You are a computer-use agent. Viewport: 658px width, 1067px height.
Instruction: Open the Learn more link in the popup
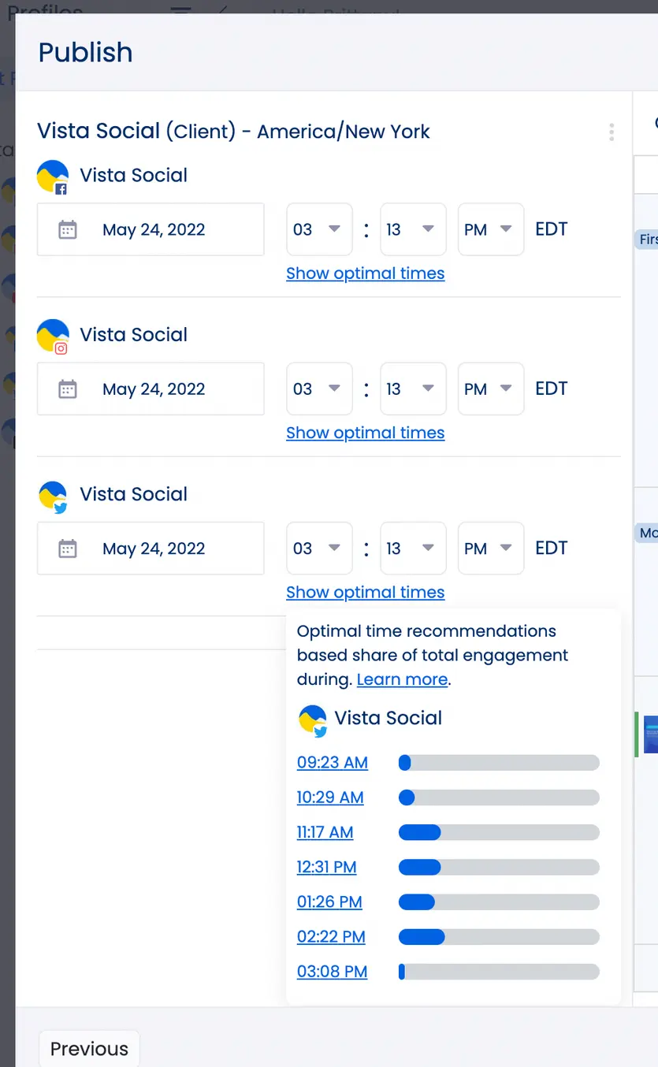pyautogui.click(x=402, y=679)
